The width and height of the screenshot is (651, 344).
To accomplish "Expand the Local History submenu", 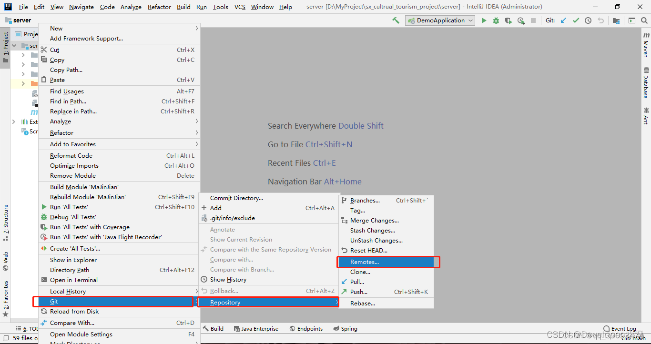I will click(x=119, y=292).
